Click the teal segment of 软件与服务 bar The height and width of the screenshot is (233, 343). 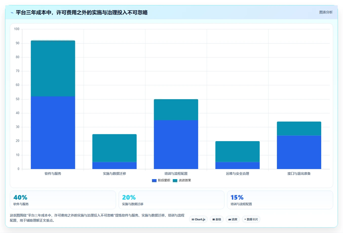tap(53, 68)
